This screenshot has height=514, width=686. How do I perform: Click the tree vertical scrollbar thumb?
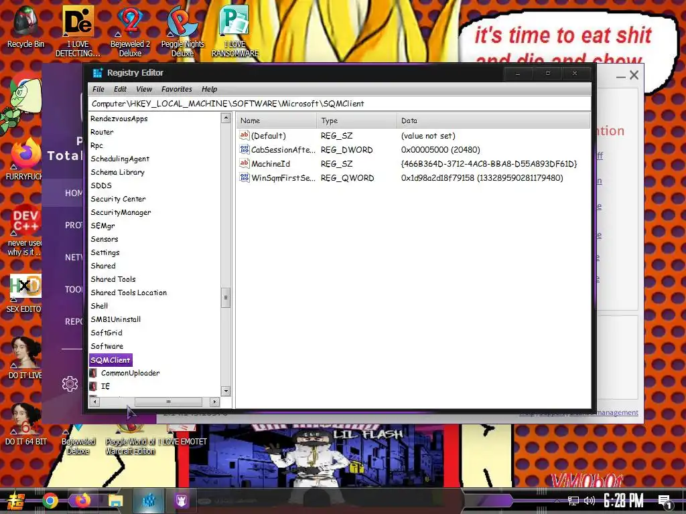(x=226, y=297)
